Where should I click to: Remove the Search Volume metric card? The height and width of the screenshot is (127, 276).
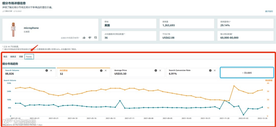(51, 70)
